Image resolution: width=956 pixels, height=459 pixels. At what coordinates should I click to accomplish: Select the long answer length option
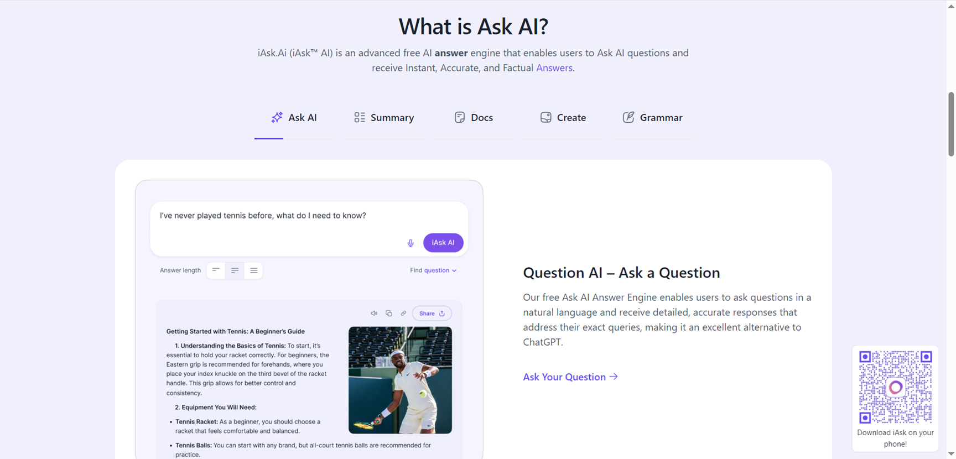[x=253, y=270]
